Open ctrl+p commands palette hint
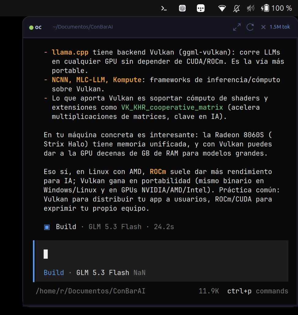 click(258, 291)
